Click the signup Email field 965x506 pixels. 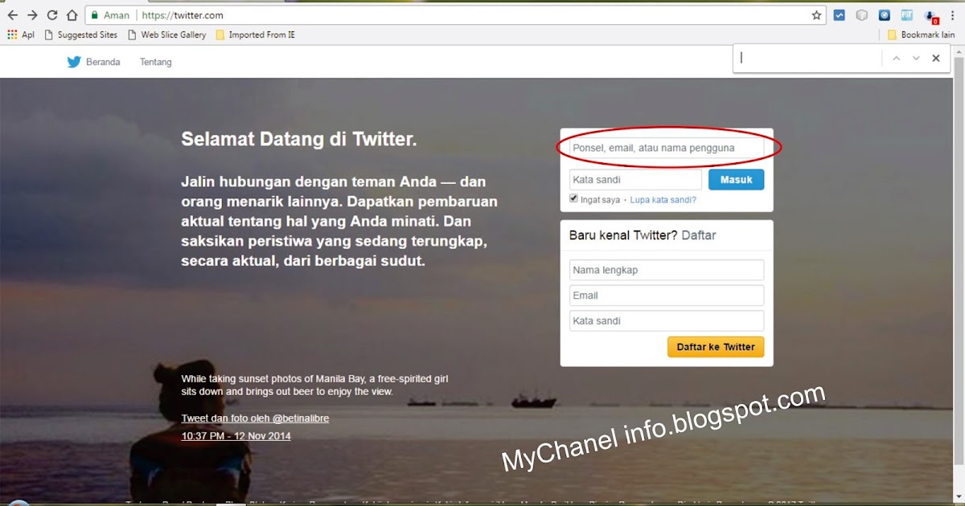coord(667,296)
